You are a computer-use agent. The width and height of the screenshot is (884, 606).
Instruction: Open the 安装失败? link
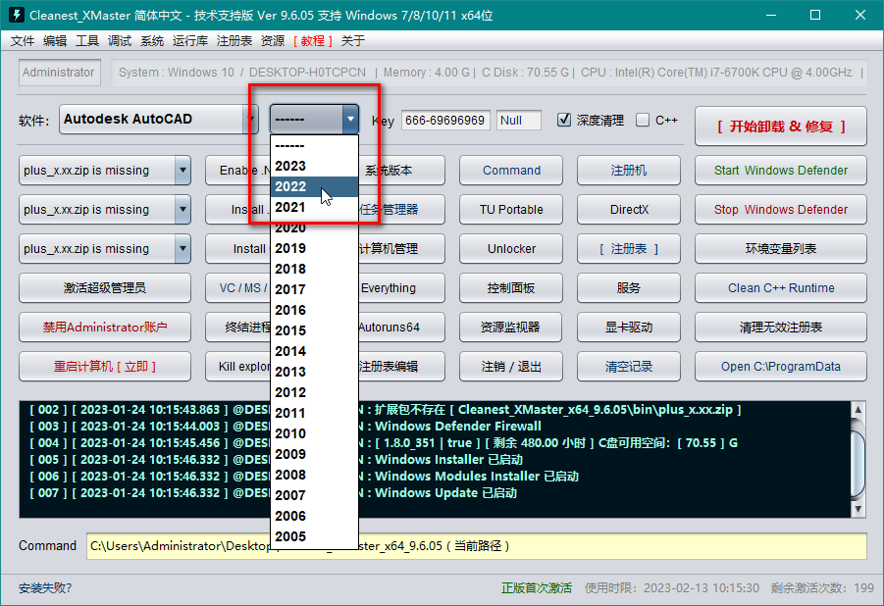(x=45, y=588)
